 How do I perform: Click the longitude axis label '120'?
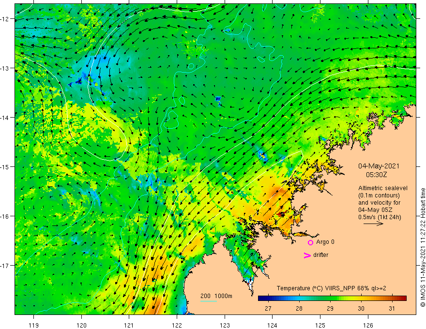click(x=81, y=325)
